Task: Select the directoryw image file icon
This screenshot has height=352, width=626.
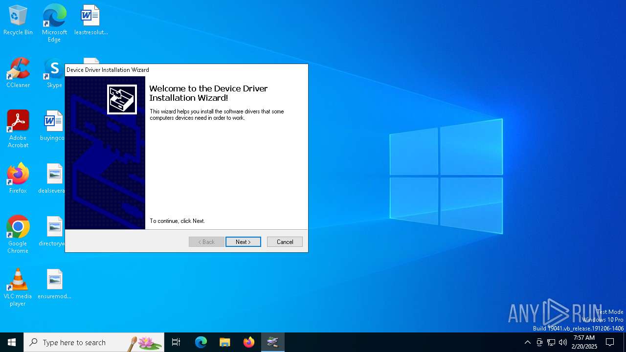Action: pos(52,231)
